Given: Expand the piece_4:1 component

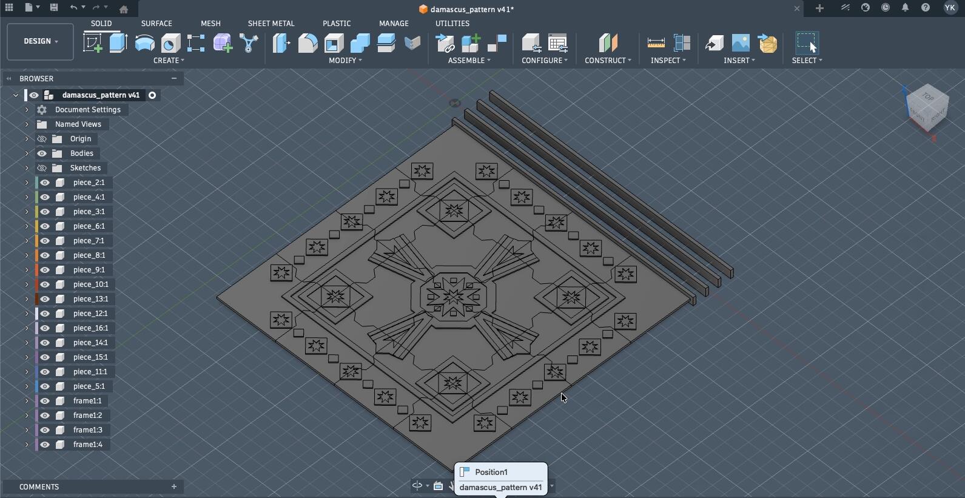Looking at the screenshot, I should tap(27, 197).
